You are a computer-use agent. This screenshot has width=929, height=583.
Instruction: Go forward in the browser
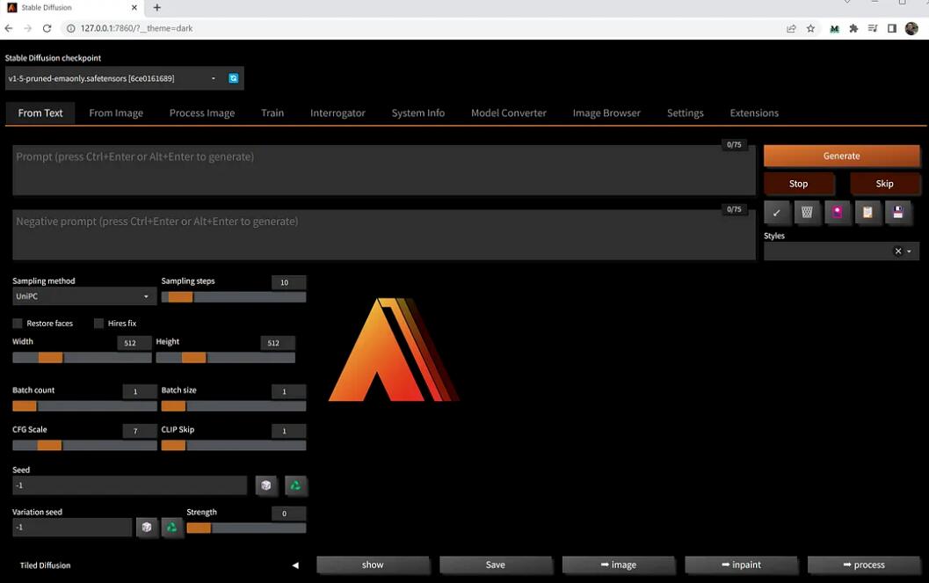(x=28, y=28)
